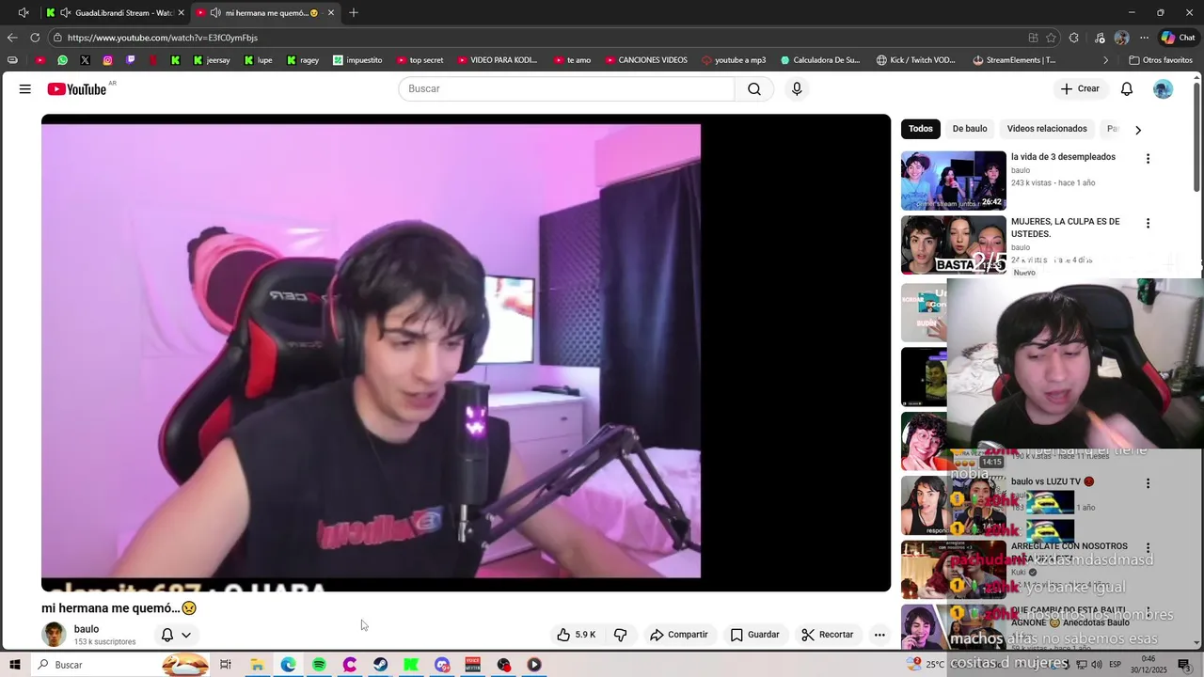1204x677 pixels.
Task: Open File Explorer from the taskbar
Action: coord(257,665)
